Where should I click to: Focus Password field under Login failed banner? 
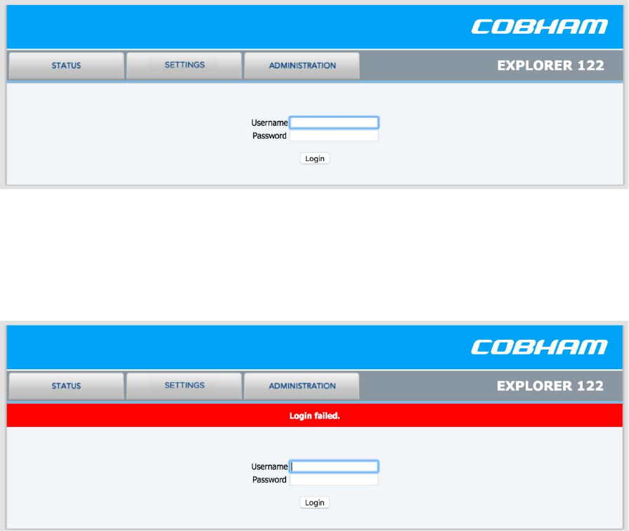pyautogui.click(x=334, y=480)
